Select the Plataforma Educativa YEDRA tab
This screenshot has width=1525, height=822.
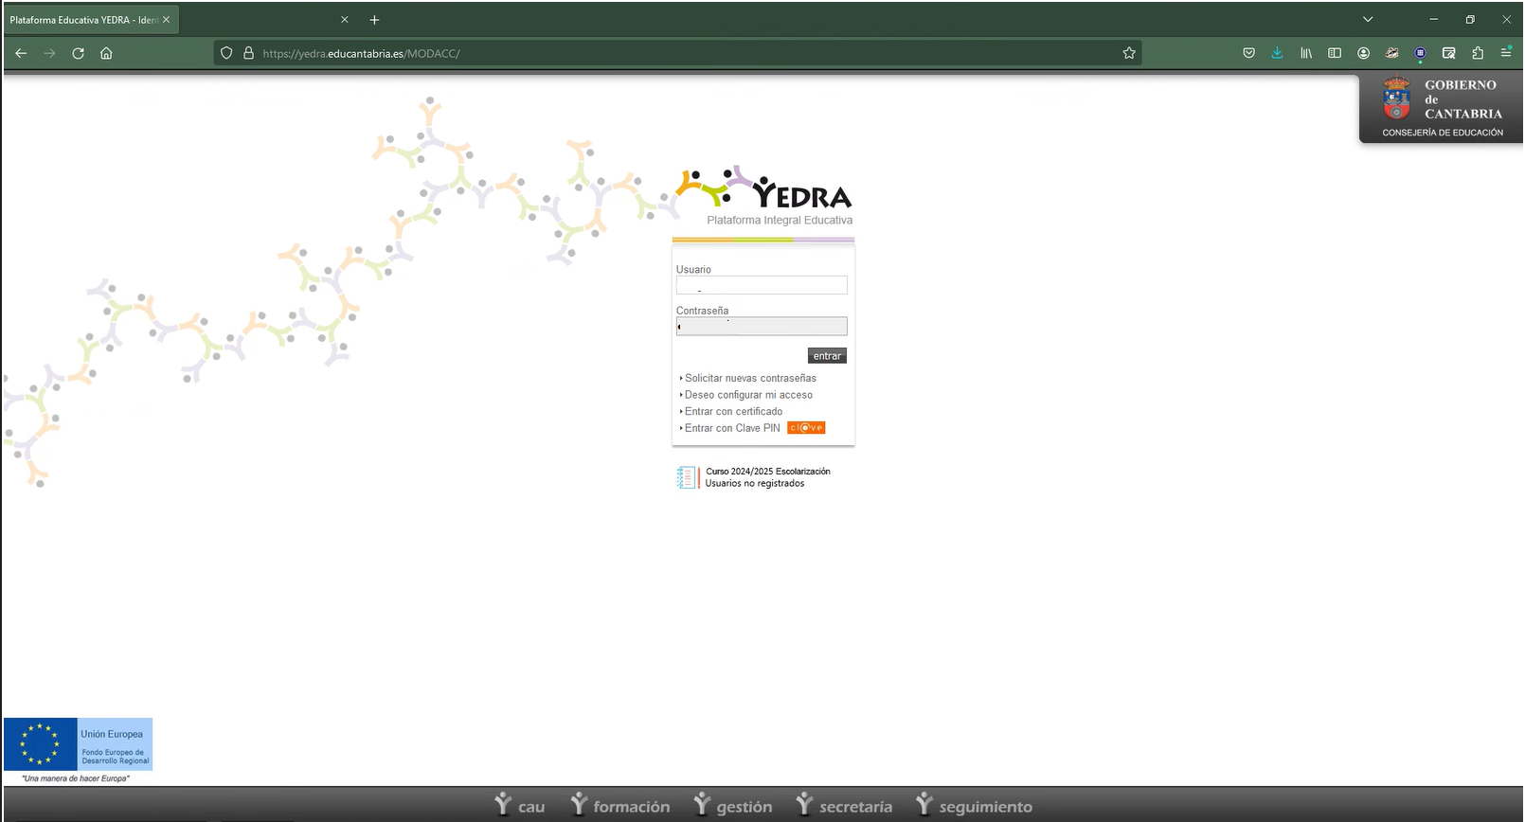(x=90, y=20)
